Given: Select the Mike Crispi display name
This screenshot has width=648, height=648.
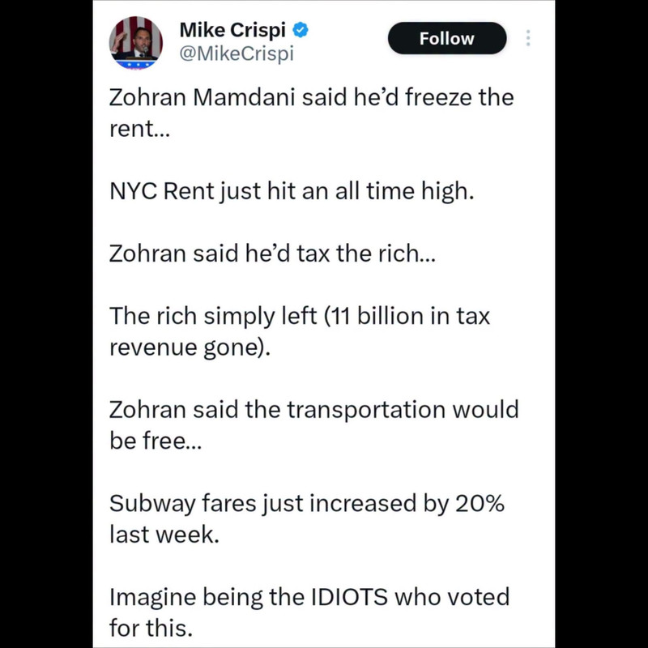Looking at the screenshot, I should (232, 30).
